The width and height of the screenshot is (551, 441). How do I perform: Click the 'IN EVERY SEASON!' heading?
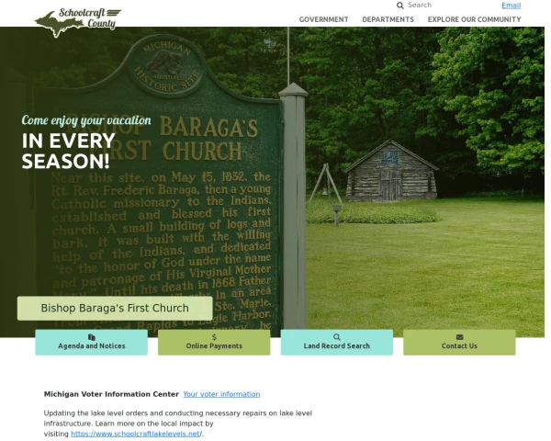69,151
